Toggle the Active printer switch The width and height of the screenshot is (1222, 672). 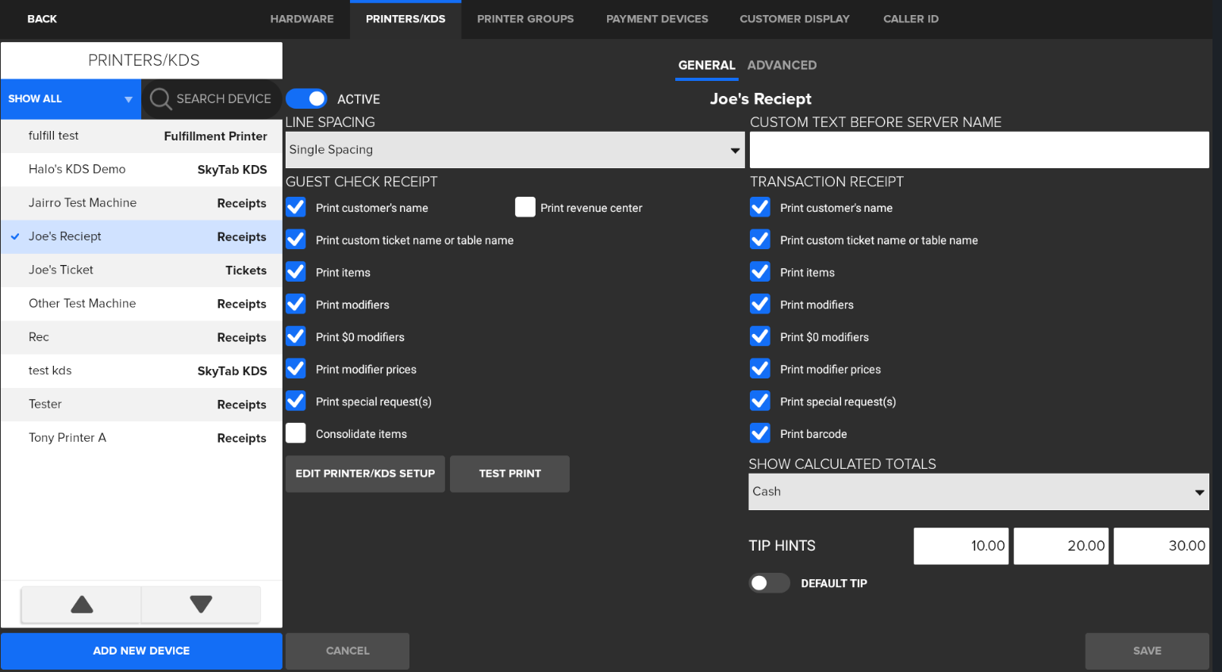(307, 99)
